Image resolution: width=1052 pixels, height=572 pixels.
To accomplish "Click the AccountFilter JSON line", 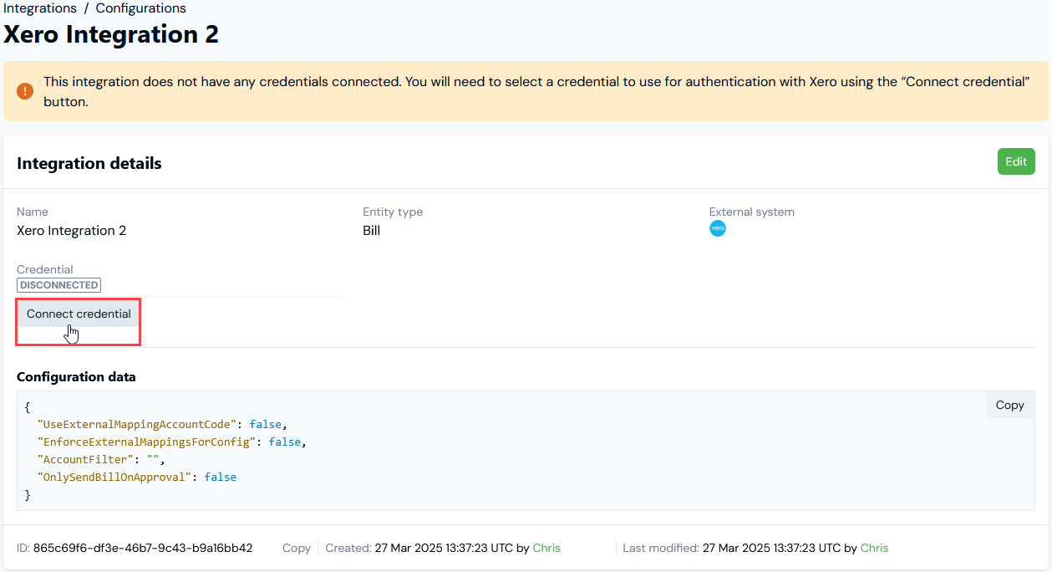I will (x=102, y=459).
